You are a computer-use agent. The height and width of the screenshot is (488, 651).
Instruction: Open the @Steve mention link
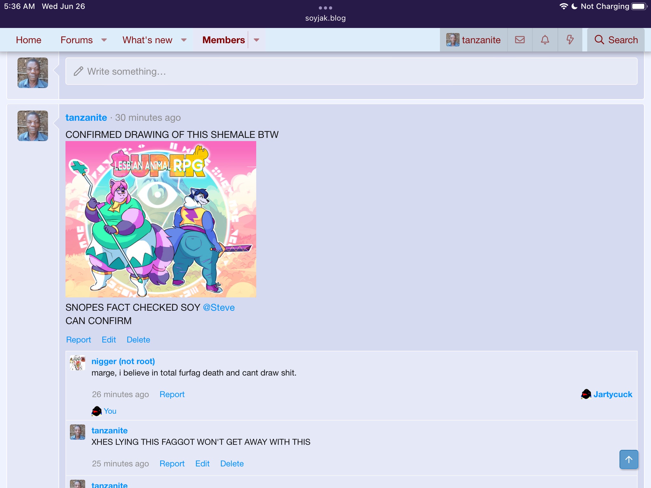pyautogui.click(x=219, y=307)
